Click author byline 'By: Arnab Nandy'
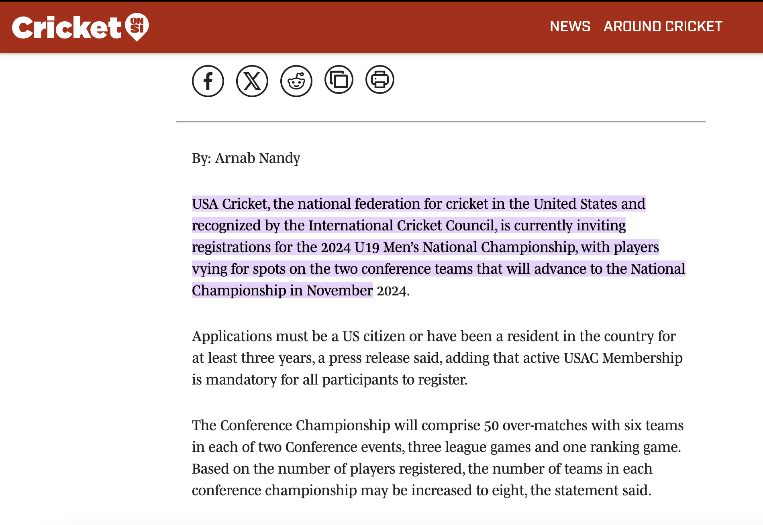This screenshot has height=525, width=763. click(x=246, y=158)
